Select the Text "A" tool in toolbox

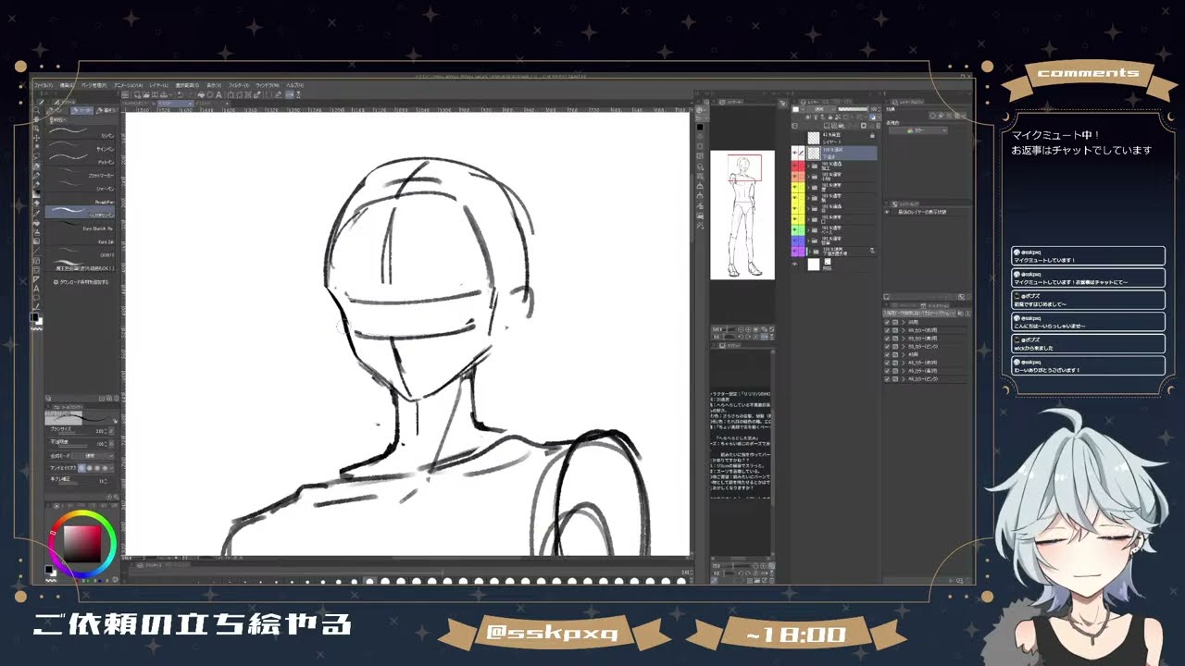[x=37, y=288]
